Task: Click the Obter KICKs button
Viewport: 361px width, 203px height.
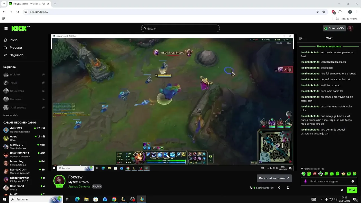Action: click(x=334, y=28)
